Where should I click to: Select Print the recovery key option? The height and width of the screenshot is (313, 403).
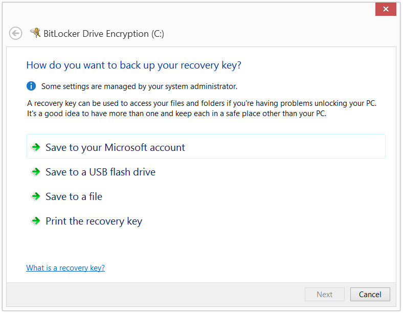(x=94, y=221)
